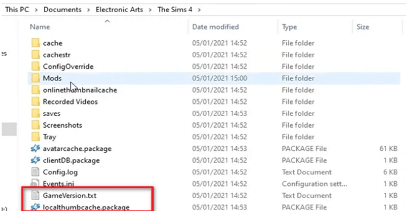Go to This PC in breadcrumb
The image size is (406, 211).
click(x=17, y=9)
